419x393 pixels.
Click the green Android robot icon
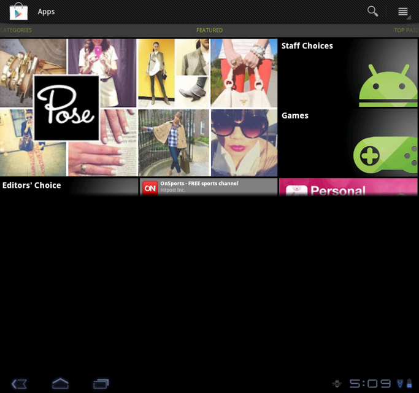tap(388, 85)
